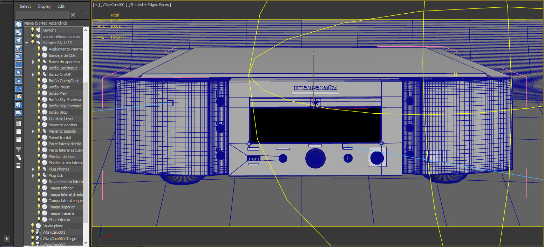
Task: Click the Display All icon
Action: point(19,123)
